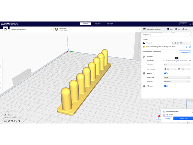Screen dimensions: 193x145
Task: Click the infill 50% icon in header
Action: point(168,29)
